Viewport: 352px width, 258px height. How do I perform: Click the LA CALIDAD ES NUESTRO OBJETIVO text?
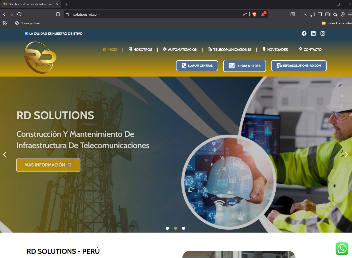[56, 33]
